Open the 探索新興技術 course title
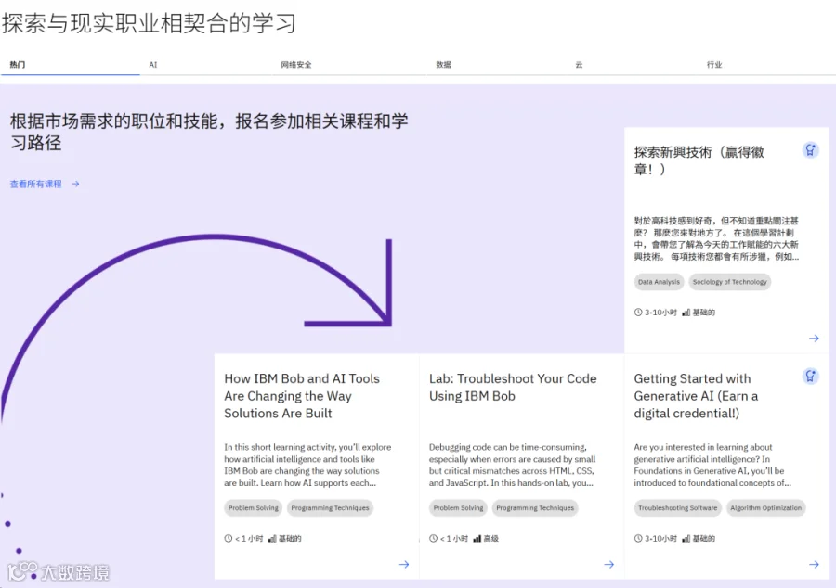836x588 pixels. [699, 160]
